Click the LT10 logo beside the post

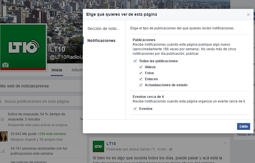(x=98, y=146)
